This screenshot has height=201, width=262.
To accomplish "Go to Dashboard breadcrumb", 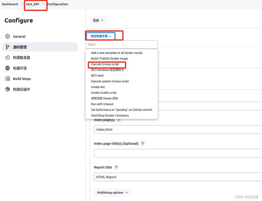I will point(10,4).
